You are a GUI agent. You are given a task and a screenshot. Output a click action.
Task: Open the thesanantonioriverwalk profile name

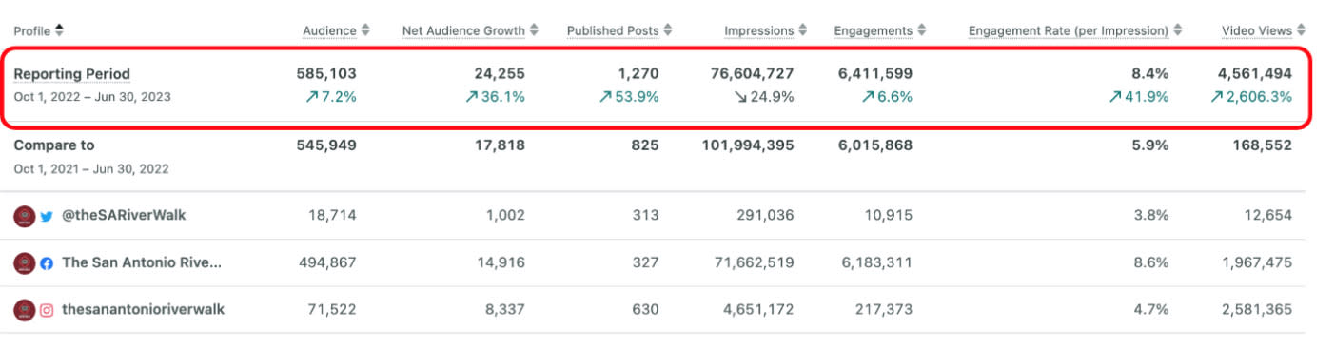(x=144, y=310)
